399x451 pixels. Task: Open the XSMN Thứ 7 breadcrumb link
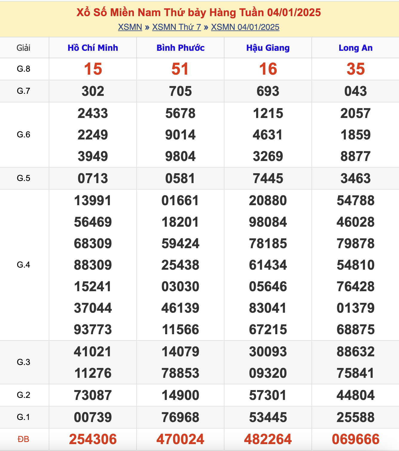177,27
